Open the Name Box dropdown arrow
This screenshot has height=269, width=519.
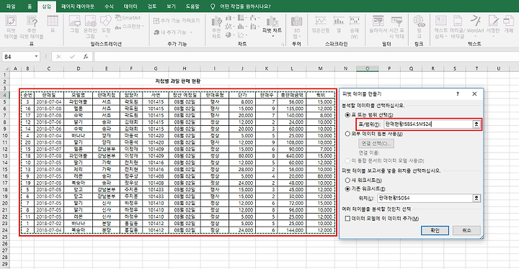pos(36,57)
